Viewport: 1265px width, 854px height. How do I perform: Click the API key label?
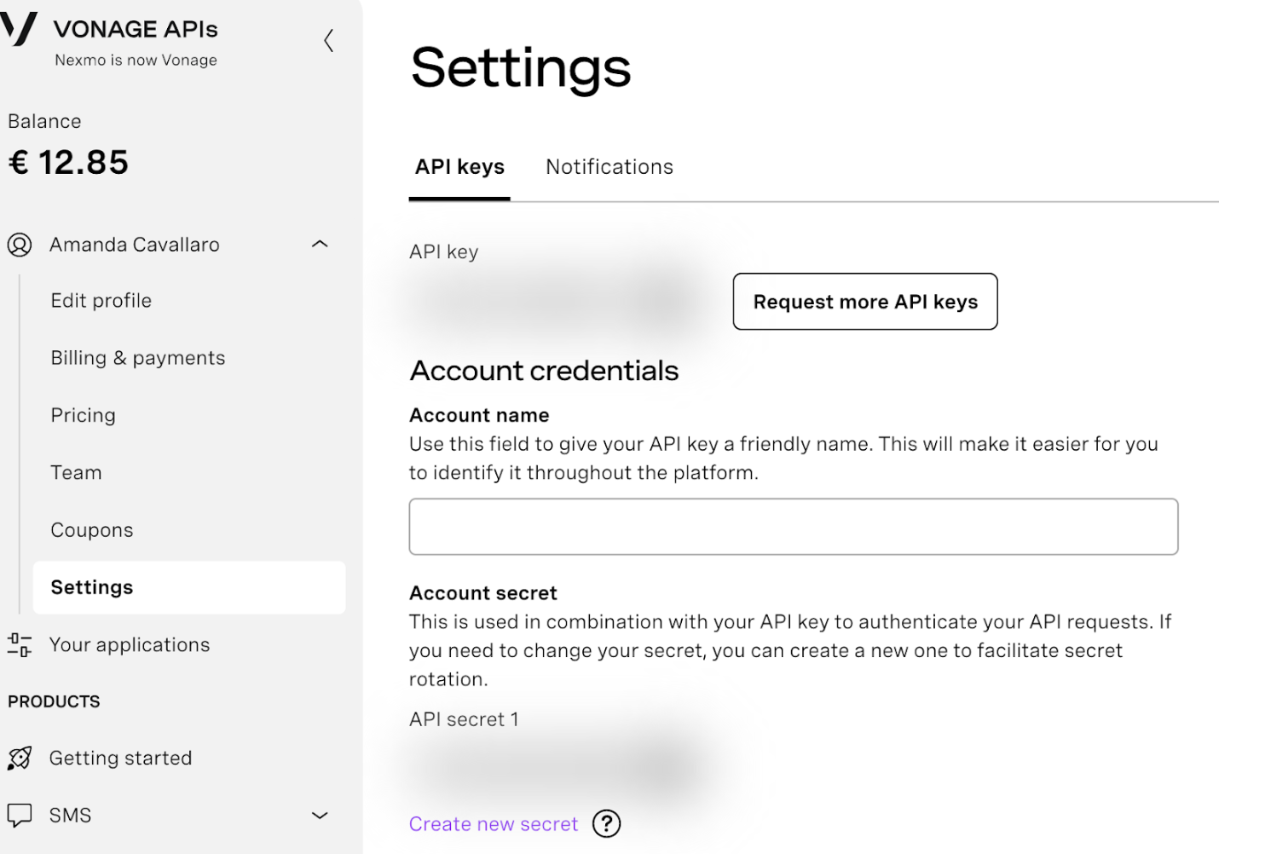pyautogui.click(x=443, y=252)
